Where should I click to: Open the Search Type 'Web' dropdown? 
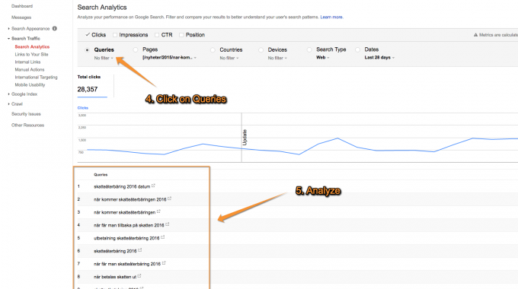pyautogui.click(x=322, y=57)
